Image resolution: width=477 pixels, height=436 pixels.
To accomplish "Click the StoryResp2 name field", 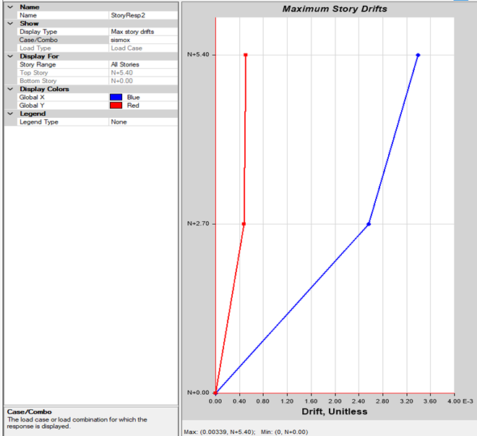I will 142,15.
